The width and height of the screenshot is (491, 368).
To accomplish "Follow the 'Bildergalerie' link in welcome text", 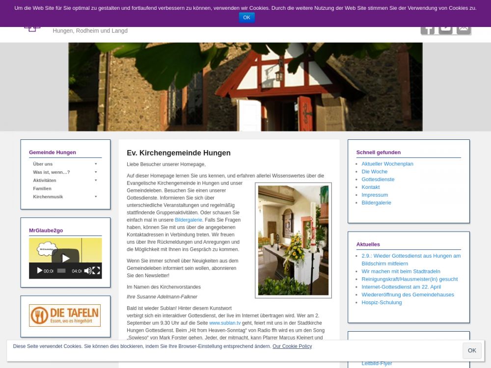I will 188,220.
